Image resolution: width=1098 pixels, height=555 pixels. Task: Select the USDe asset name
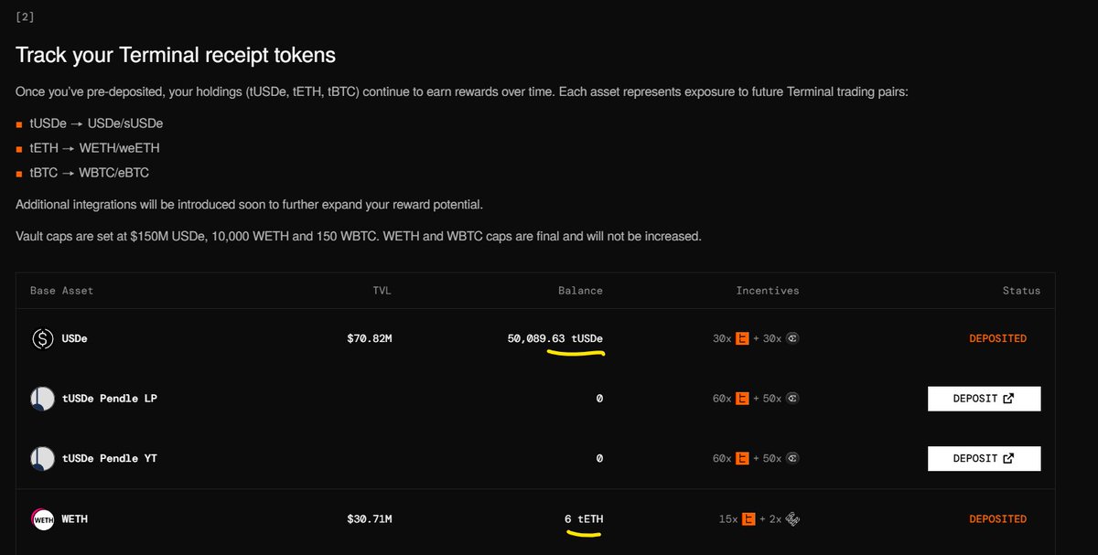(75, 338)
